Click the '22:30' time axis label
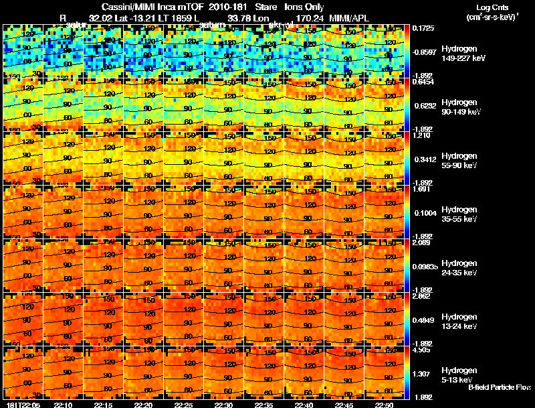The width and height of the screenshot is (535, 408). tap(223, 405)
